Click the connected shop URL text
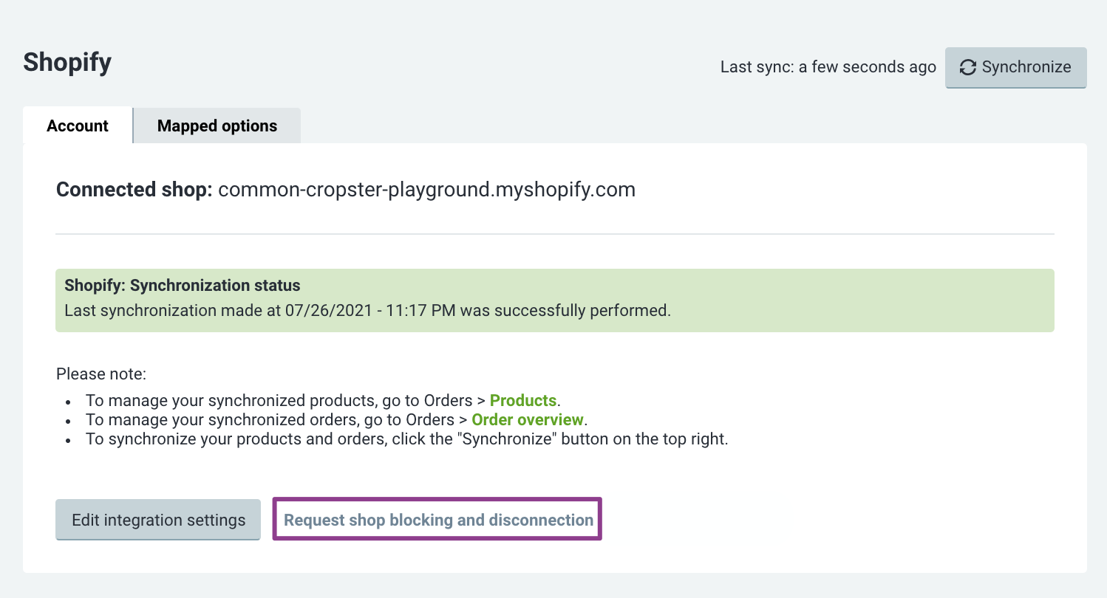 click(427, 190)
